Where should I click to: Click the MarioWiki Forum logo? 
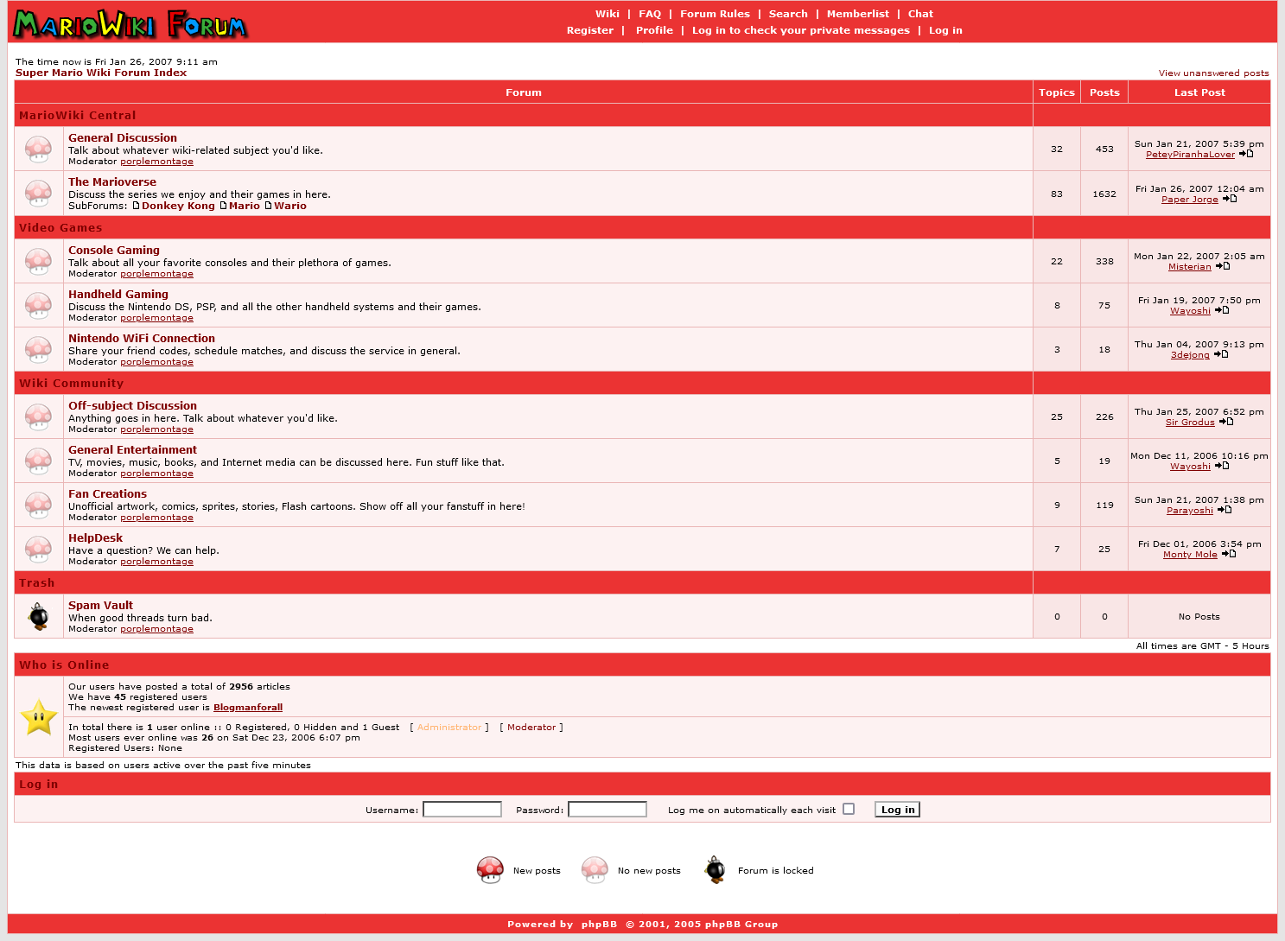tap(130, 24)
